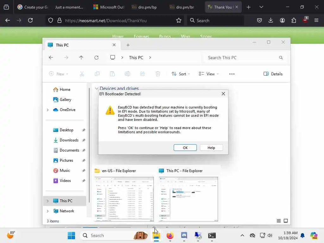
Task: Click the Paste icon in the toolbar
Action: (x=112, y=74)
